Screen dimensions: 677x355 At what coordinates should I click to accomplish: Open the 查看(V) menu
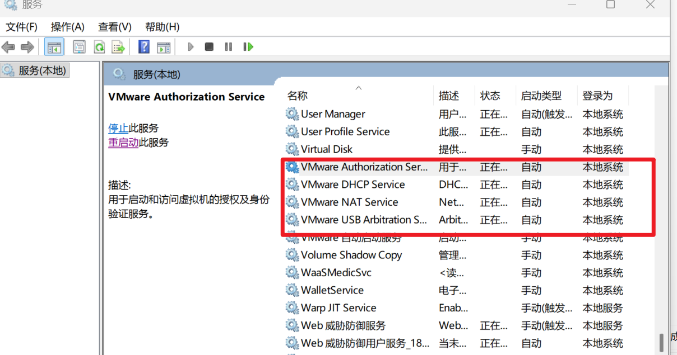pyautogui.click(x=114, y=27)
